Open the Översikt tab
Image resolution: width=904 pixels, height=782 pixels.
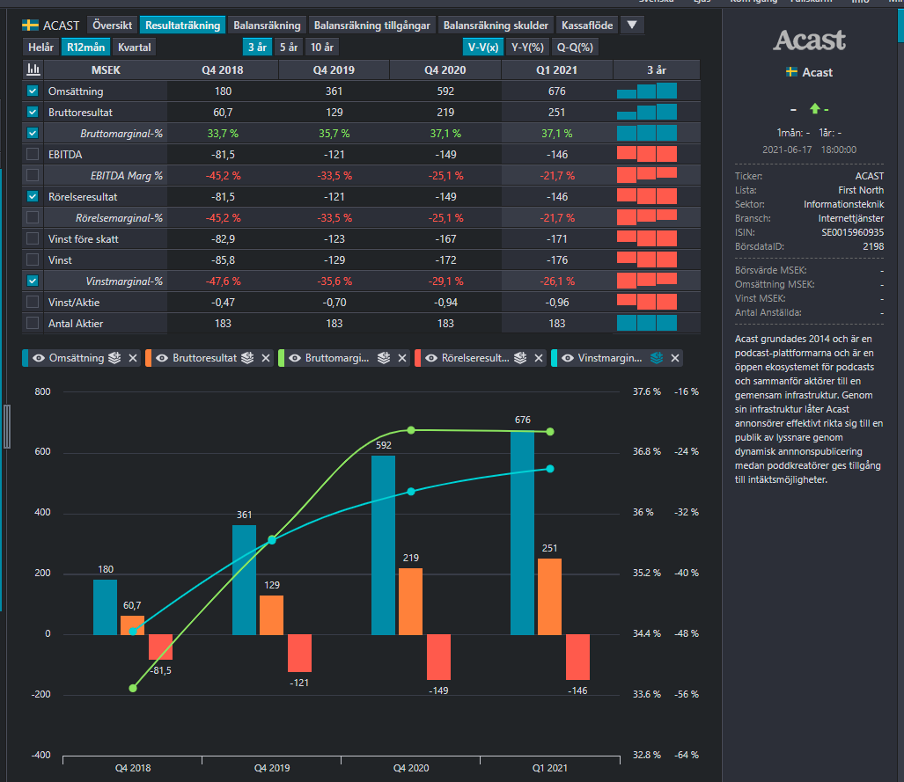(x=113, y=25)
